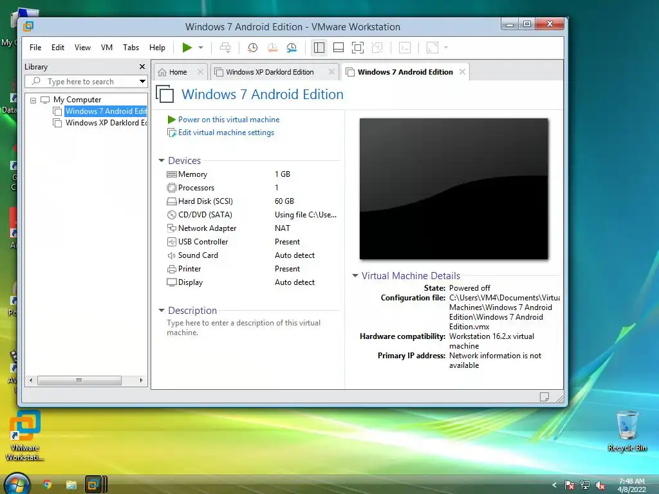Collapse the Description section
Screen dimensions: 659x494
[x=162, y=311]
